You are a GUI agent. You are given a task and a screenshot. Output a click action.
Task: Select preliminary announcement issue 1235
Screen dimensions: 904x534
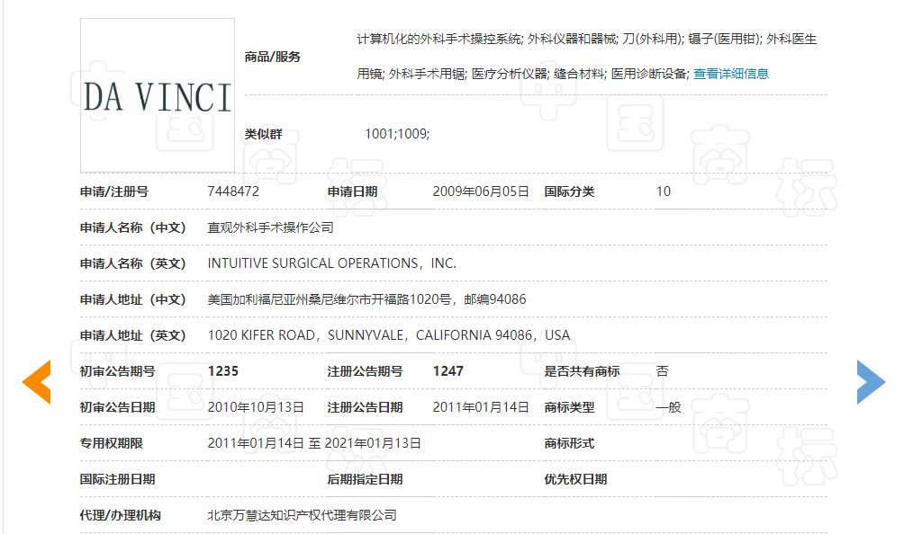click(x=223, y=371)
